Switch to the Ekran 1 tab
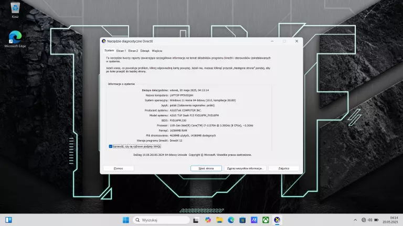The image size is (403, 226). pyautogui.click(x=121, y=51)
